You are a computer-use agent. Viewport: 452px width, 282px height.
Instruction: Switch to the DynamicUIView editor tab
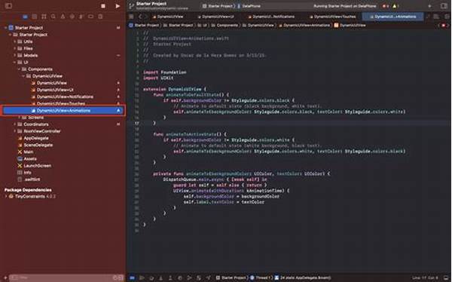pyautogui.click(x=168, y=17)
